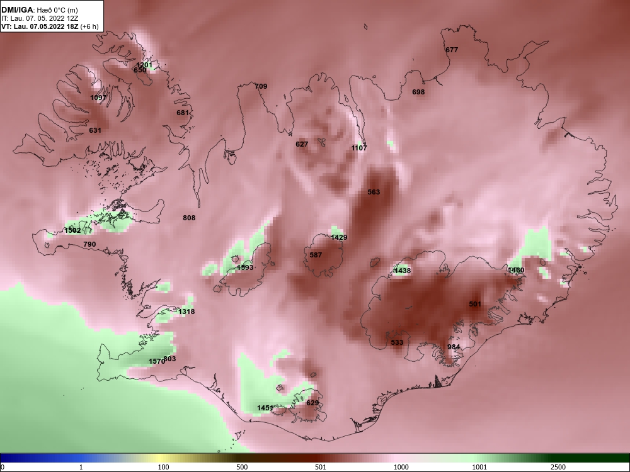Viewport: 630px width, 472px height.
Task: Click the 709 label on the north coast
Action: [x=261, y=86]
